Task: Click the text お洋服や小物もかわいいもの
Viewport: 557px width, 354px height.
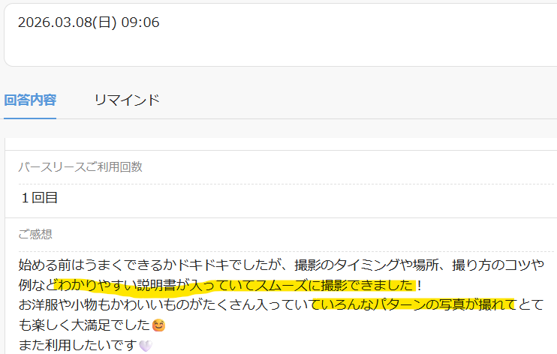Action: pos(104,304)
